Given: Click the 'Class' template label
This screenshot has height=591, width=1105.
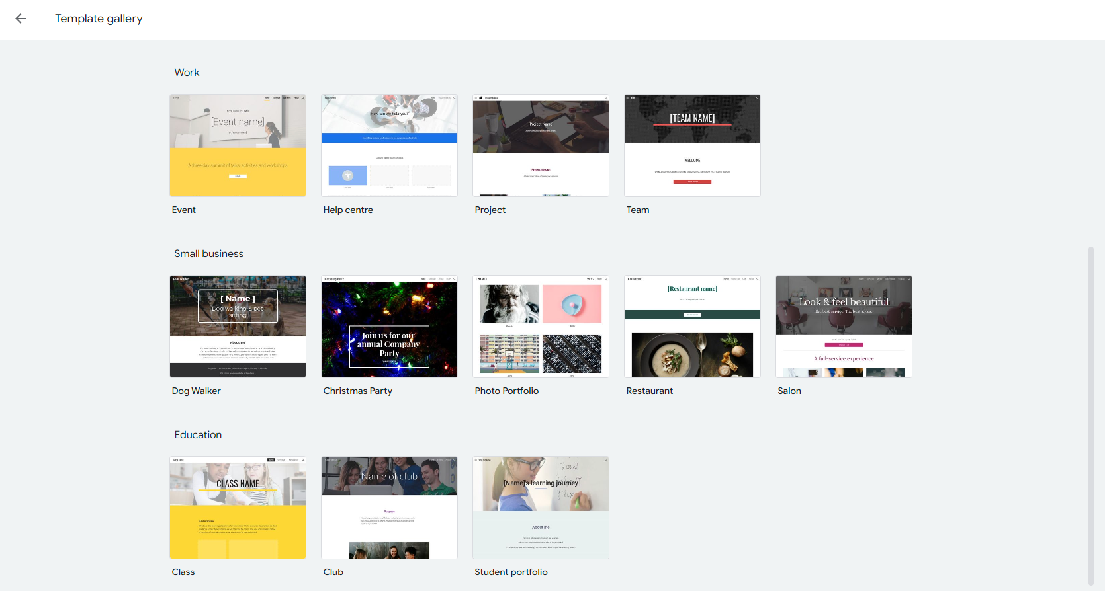Looking at the screenshot, I should click(183, 572).
